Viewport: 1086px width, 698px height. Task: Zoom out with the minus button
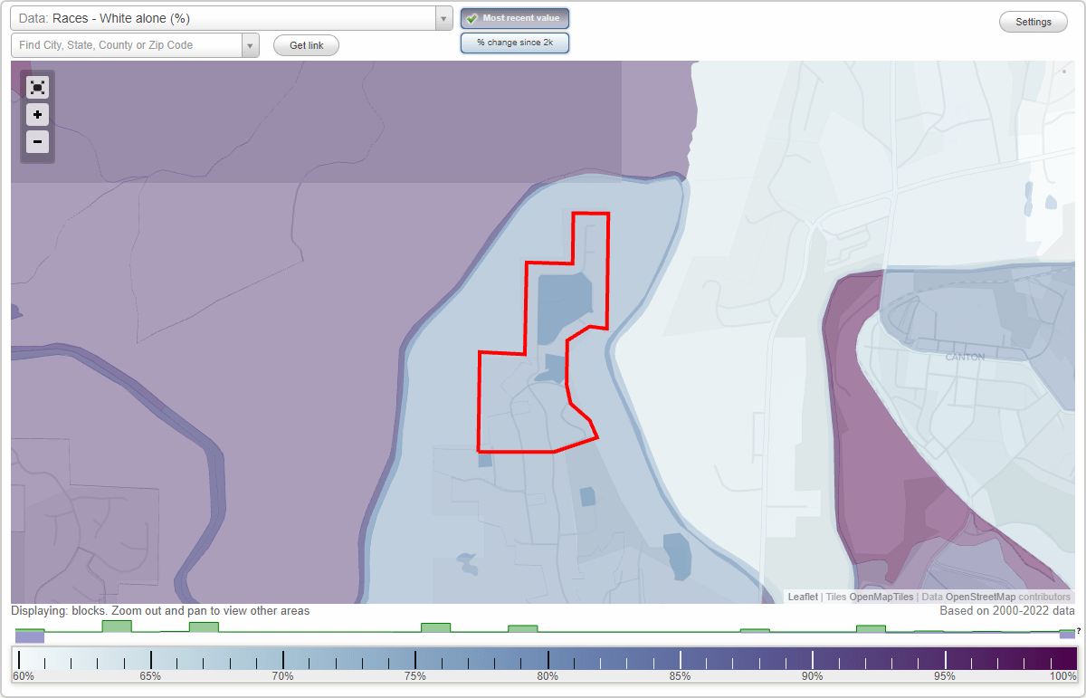(37, 141)
